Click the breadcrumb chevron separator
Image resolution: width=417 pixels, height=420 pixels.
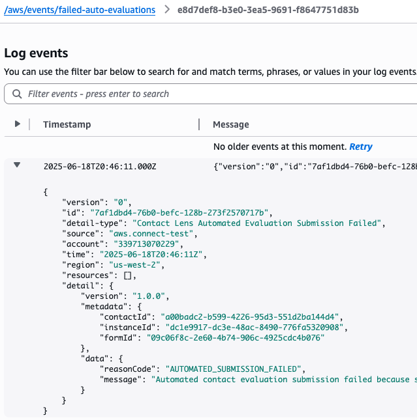point(166,10)
